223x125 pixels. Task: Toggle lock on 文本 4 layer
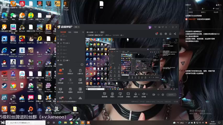[61, 43]
